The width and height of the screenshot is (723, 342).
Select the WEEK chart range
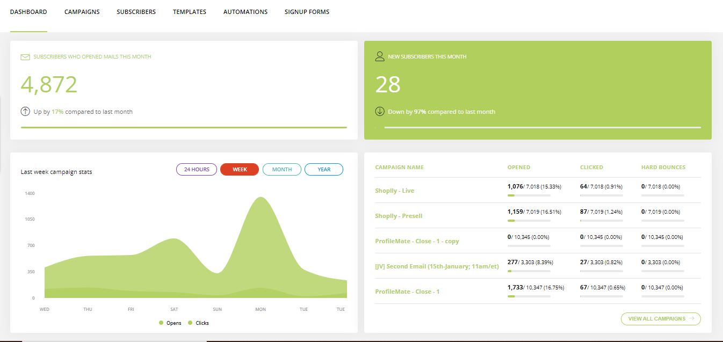pos(240,169)
